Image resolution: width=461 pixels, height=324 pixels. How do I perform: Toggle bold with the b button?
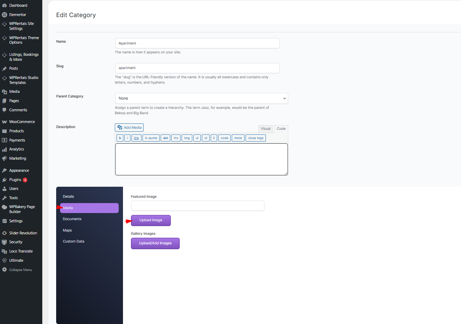120,138
